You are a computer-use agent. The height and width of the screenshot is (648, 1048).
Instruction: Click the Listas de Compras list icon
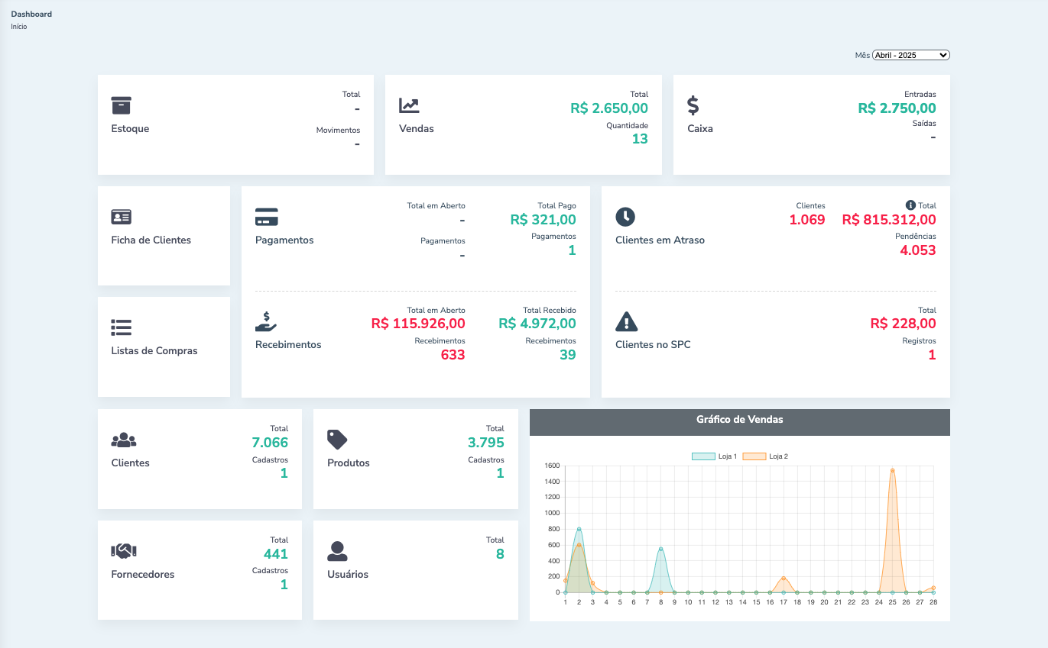point(122,328)
